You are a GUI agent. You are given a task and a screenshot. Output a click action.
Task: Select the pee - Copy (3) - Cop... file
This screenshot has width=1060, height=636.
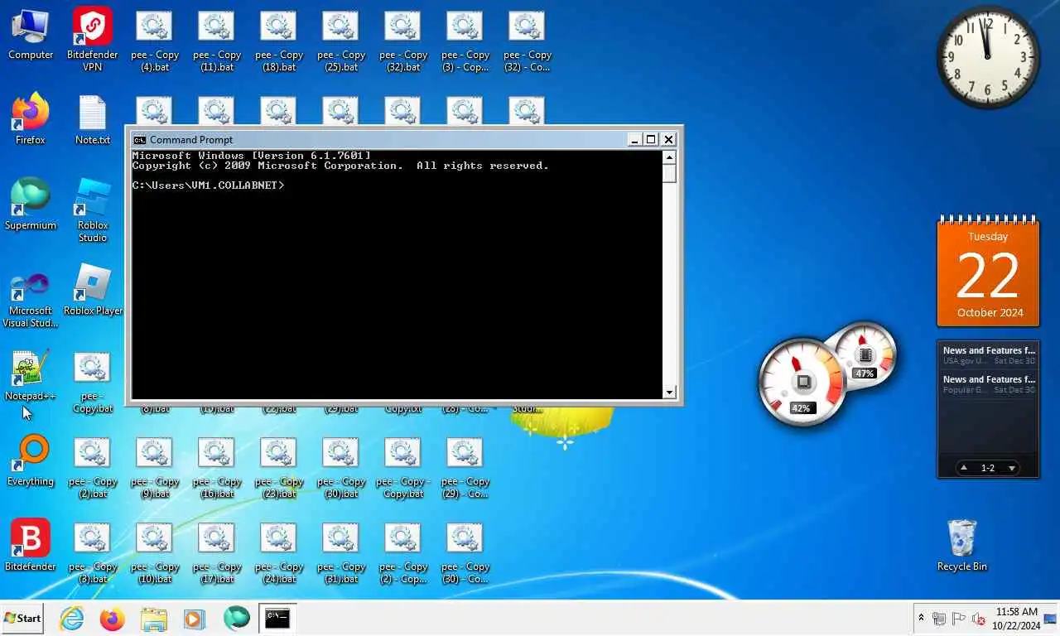point(465,41)
